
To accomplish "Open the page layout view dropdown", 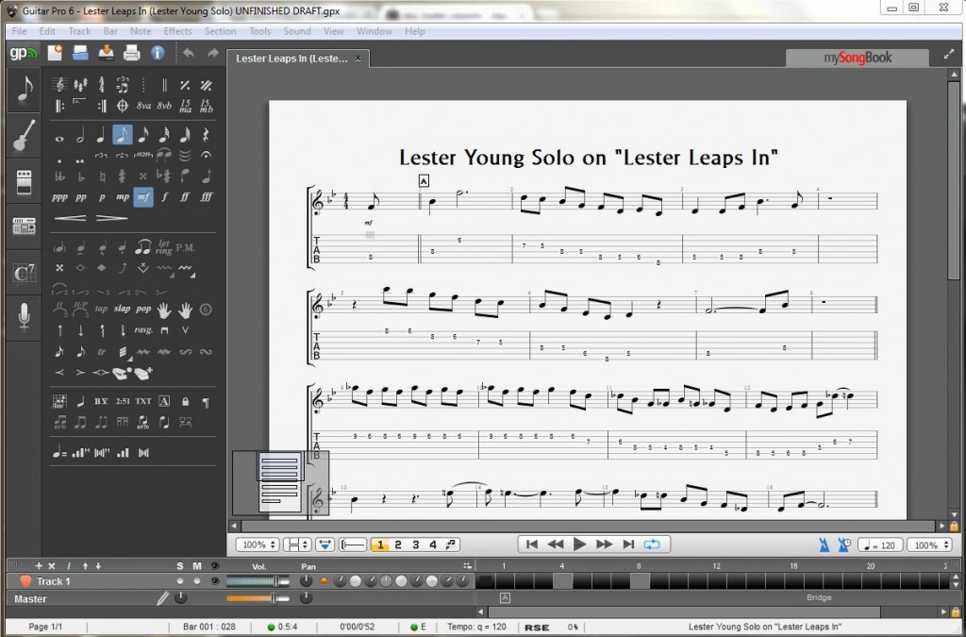I will (x=299, y=545).
